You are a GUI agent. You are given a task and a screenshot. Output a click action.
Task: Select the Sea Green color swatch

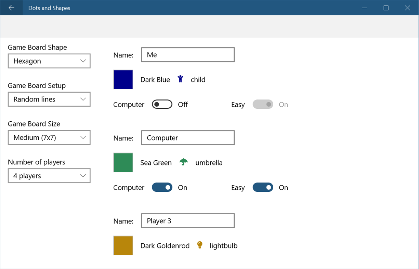tap(123, 162)
